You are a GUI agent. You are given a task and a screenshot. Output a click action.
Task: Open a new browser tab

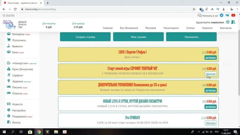click(x=48, y=3)
